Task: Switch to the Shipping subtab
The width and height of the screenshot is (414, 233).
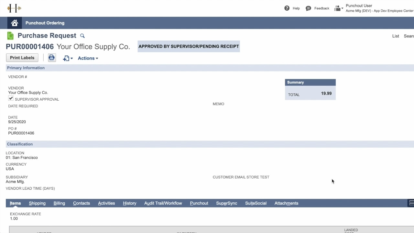Action: tap(37, 203)
